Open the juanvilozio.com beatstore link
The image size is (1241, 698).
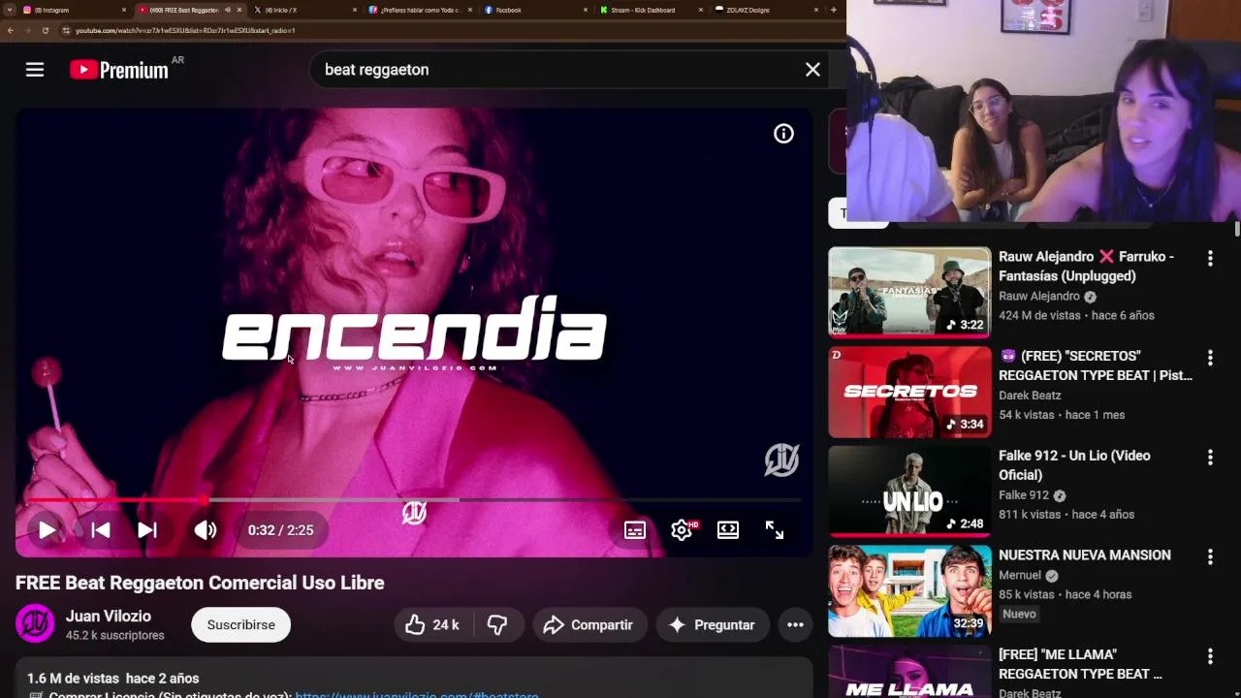pos(417,694)
